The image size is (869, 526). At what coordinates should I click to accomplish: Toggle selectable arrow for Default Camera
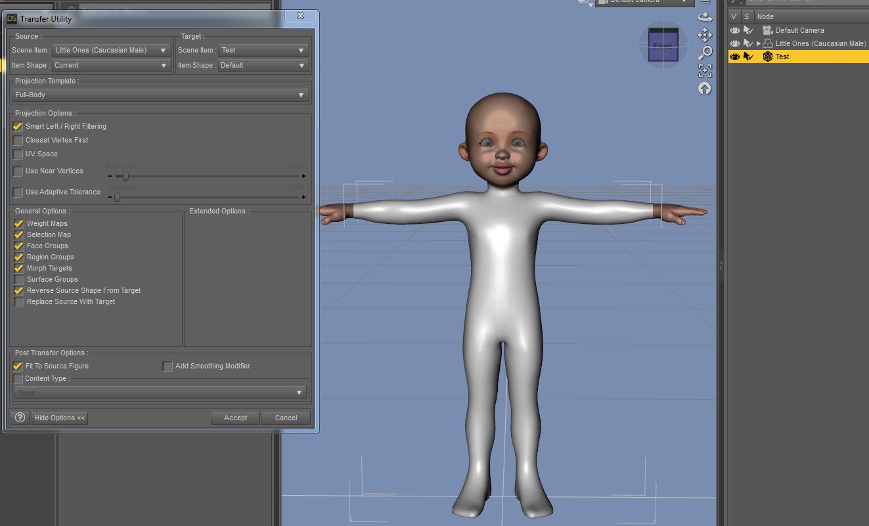(x=747, y=30)
